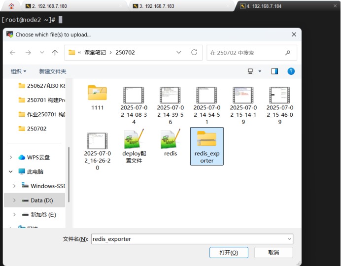Screen dimensions: 341x266
Task: Switch to the 192.168.7.183 session tab
Action: (x=163, y=6)
